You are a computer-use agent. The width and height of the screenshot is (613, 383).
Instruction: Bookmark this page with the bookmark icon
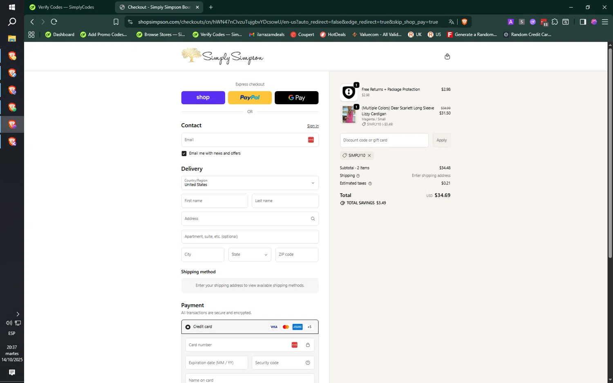tap(116, 22)
